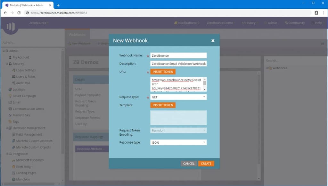Viewport: 328px width, 186px height.
Task: Select Munchkin tree item
Action: [23, 180]
